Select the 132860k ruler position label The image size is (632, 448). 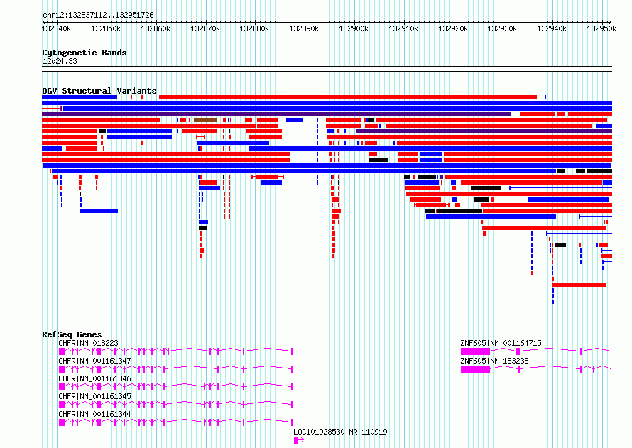156,28
